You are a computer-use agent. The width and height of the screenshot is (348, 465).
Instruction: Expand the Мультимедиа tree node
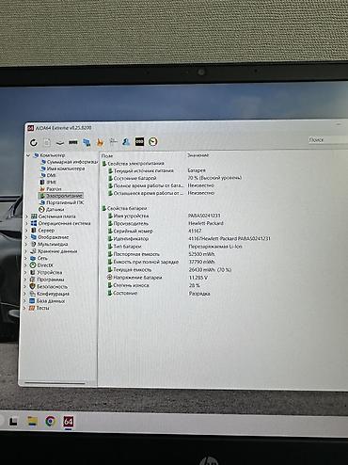26,244
